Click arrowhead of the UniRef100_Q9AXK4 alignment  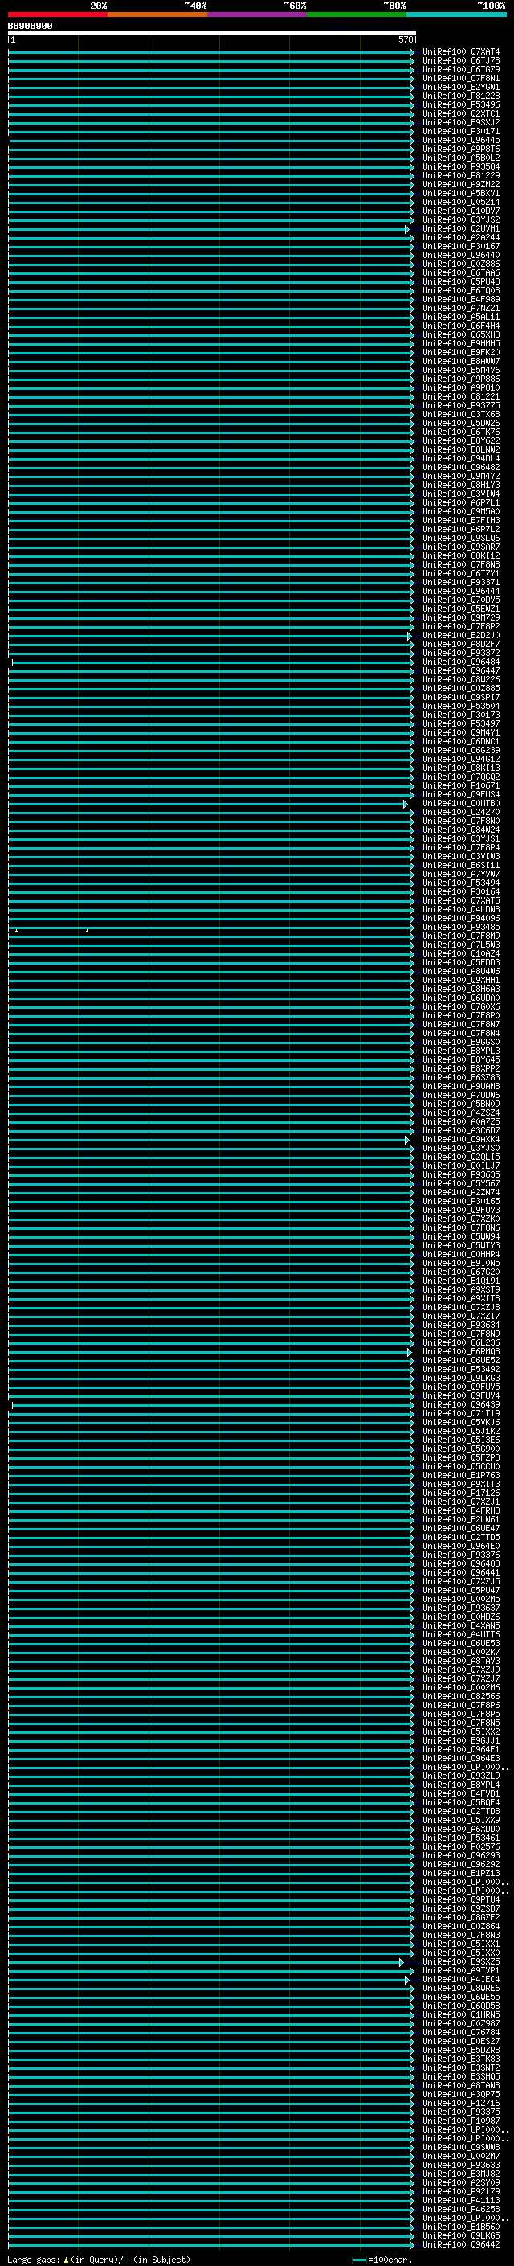click(x=408, y=1139)
